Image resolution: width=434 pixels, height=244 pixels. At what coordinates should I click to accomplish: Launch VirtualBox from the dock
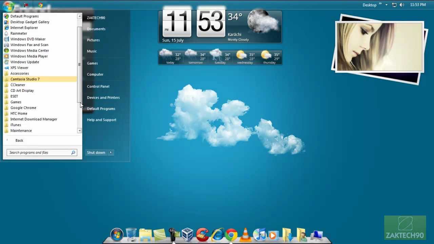click(x=188, y=234)
